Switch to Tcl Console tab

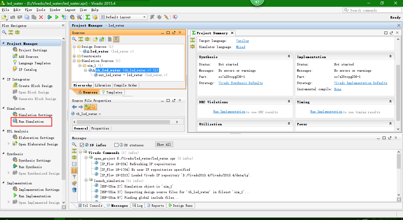pyautogui.click(x=90, y=206)
